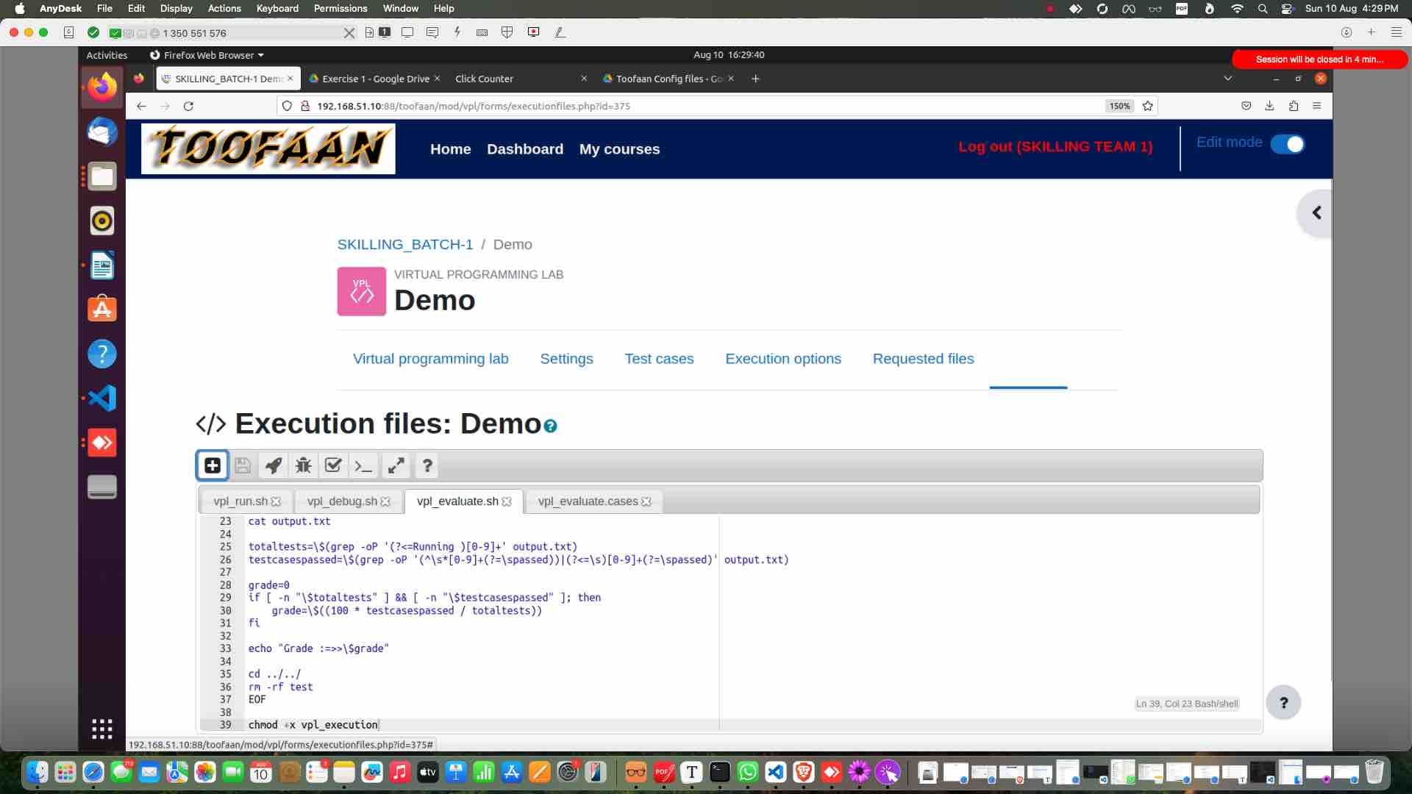Image resolution: width=1412 pixels, height=794 pixels.
Task: Open the Firefox application menu
Action: (x=1316, y=106)
